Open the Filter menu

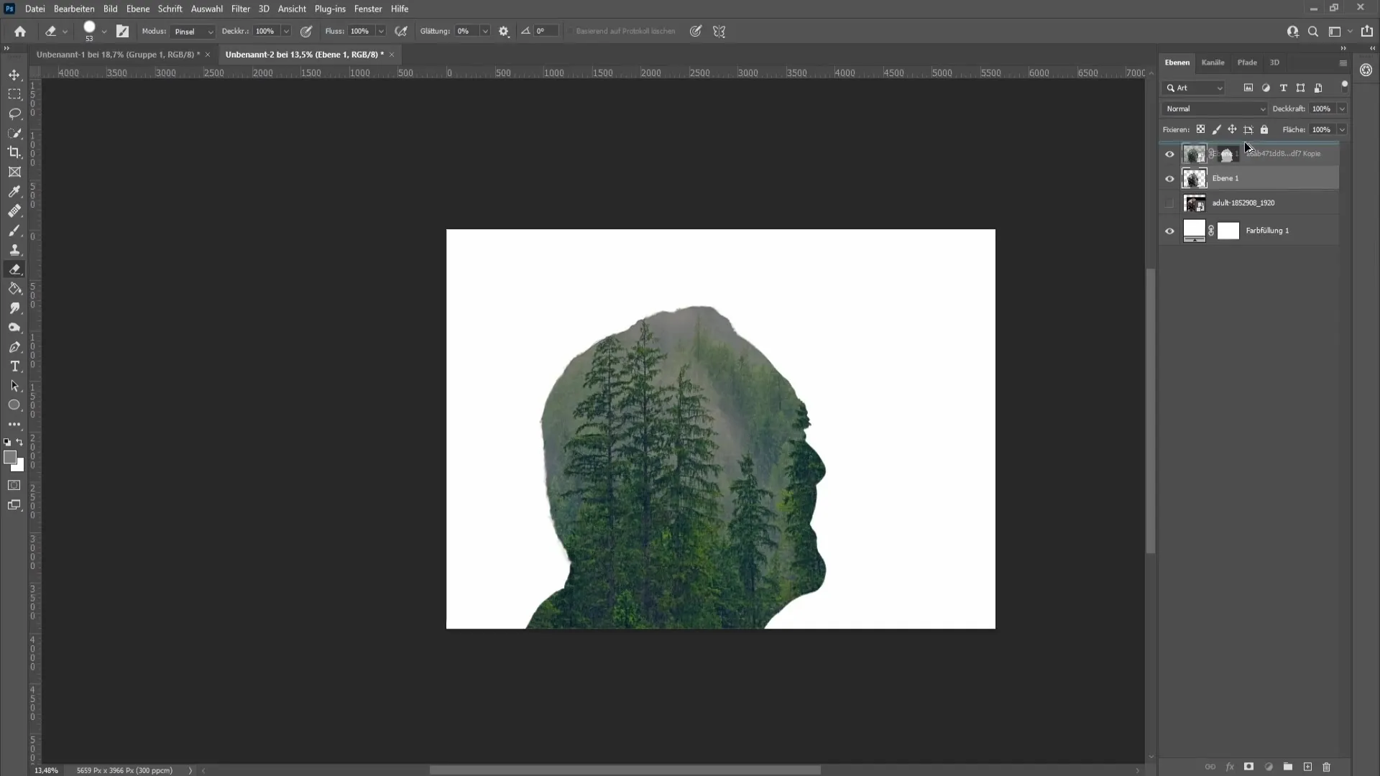point(240,9)
